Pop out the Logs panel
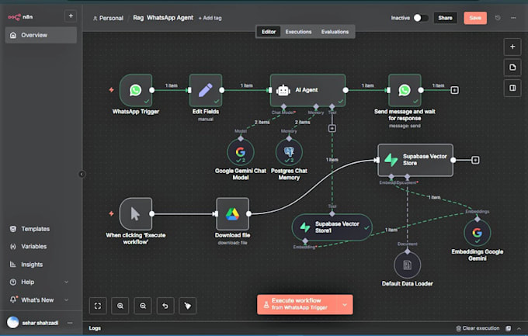The width and height of the screenshot is (528, 336). click(508, 328)
